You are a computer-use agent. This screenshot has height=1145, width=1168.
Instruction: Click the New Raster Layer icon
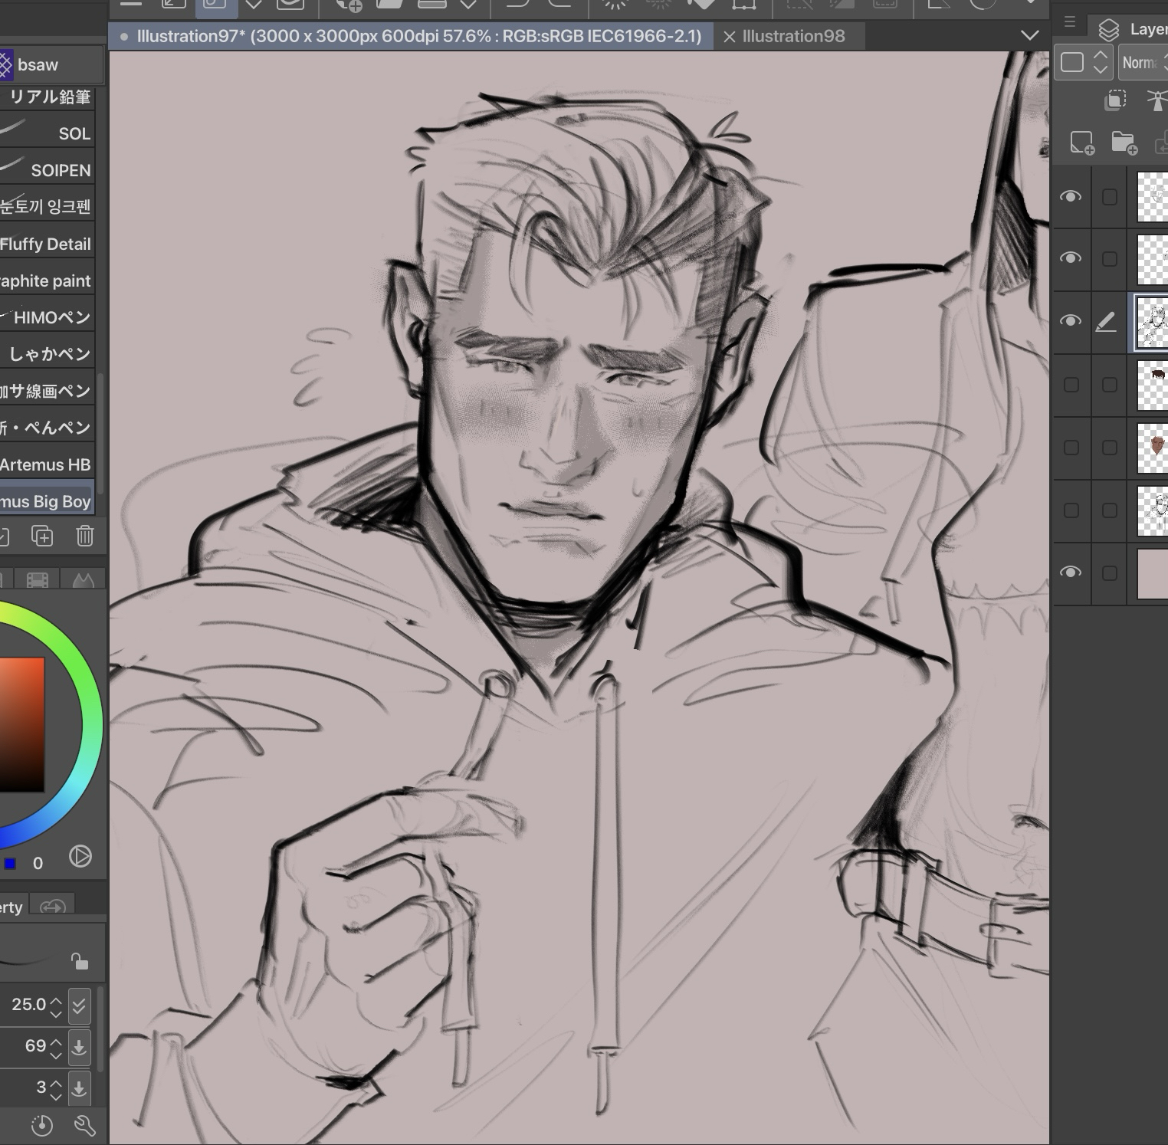(1081, 143)
